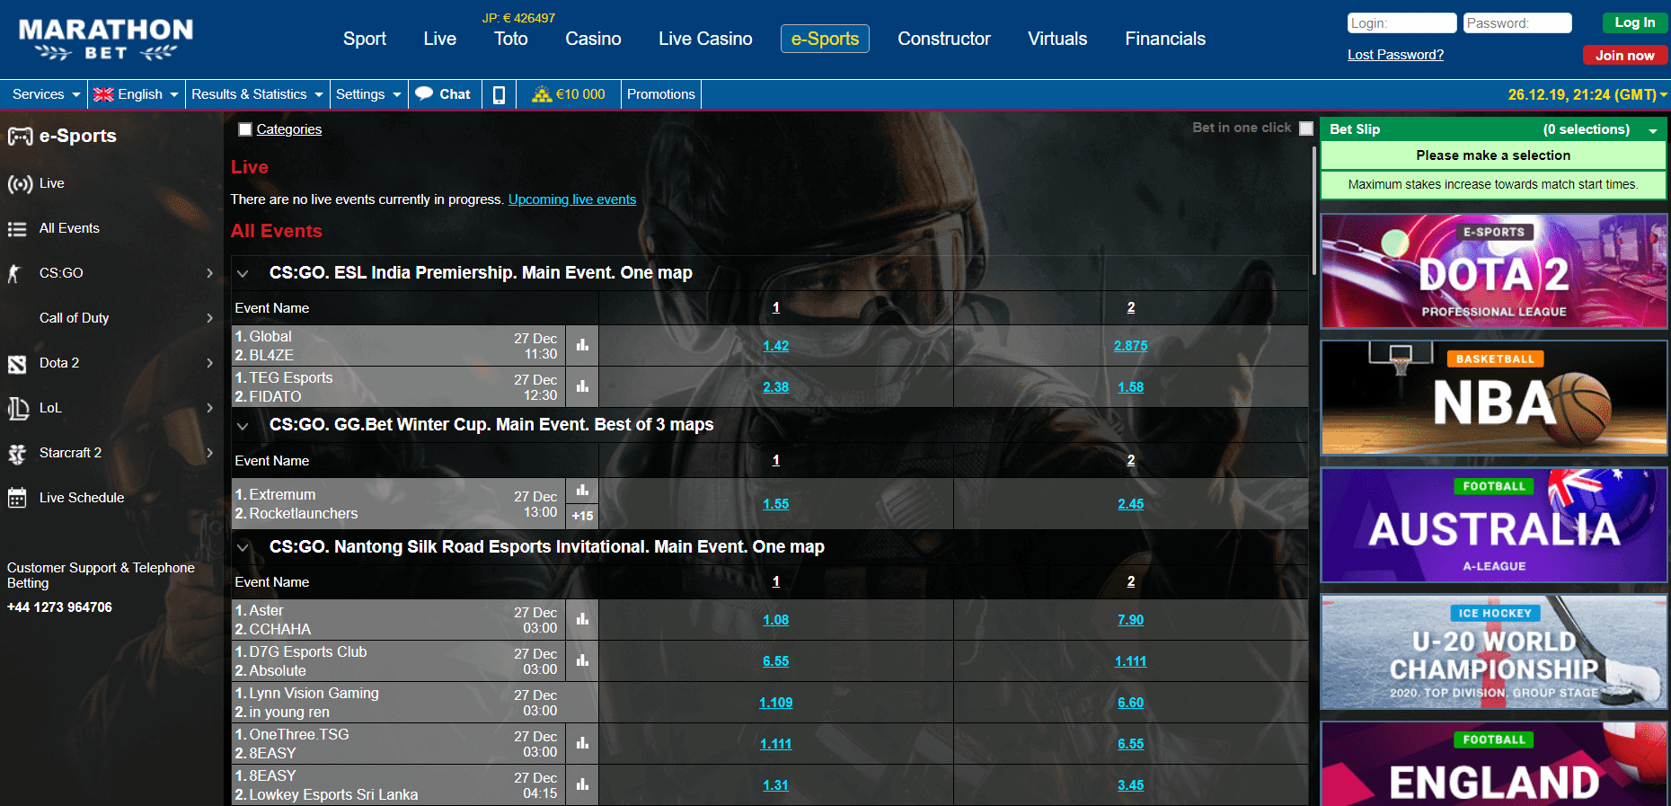Select odds 2.875 for BL4ZE
Viewport: 1671px width, 806px height.
click(1131, 346)
